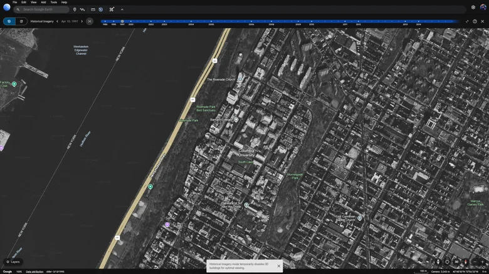Click the First Corinthian Baptist Church marker
The width and height of the screenshot is (489, 274).
click(360, 218)
